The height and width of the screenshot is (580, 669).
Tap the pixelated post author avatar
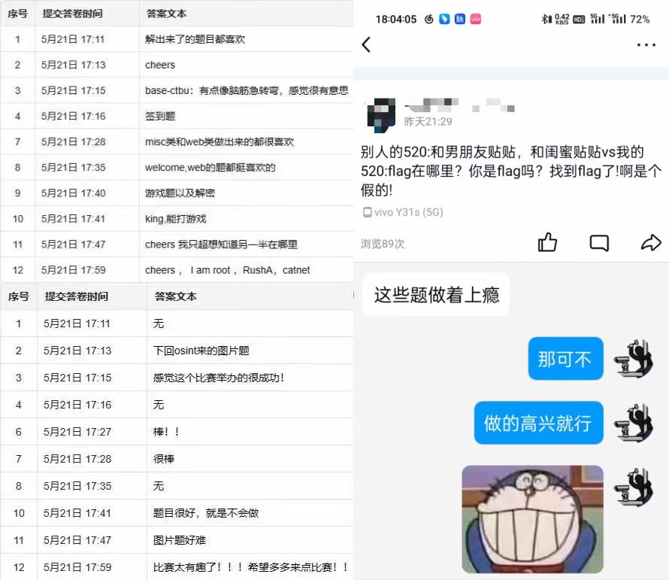381,114
